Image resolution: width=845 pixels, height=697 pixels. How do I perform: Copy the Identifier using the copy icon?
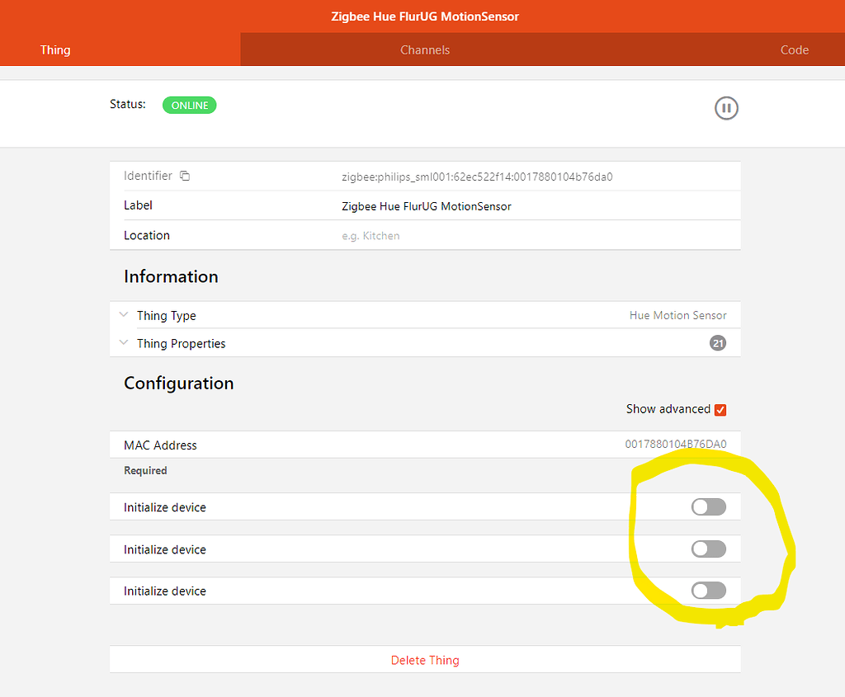[x=184, y=176]
